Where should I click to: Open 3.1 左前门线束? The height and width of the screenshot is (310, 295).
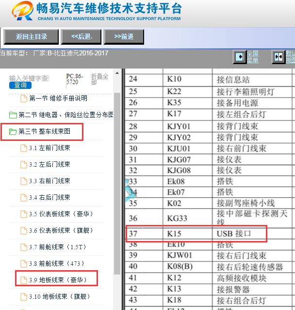pos(49,148)
